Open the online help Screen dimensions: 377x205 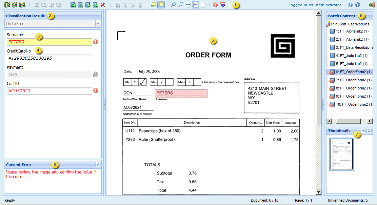[350, 4]
